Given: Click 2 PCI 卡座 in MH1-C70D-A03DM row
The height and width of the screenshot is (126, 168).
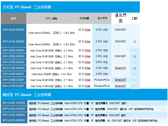Looking at the screenshot, I should [101, 68].
